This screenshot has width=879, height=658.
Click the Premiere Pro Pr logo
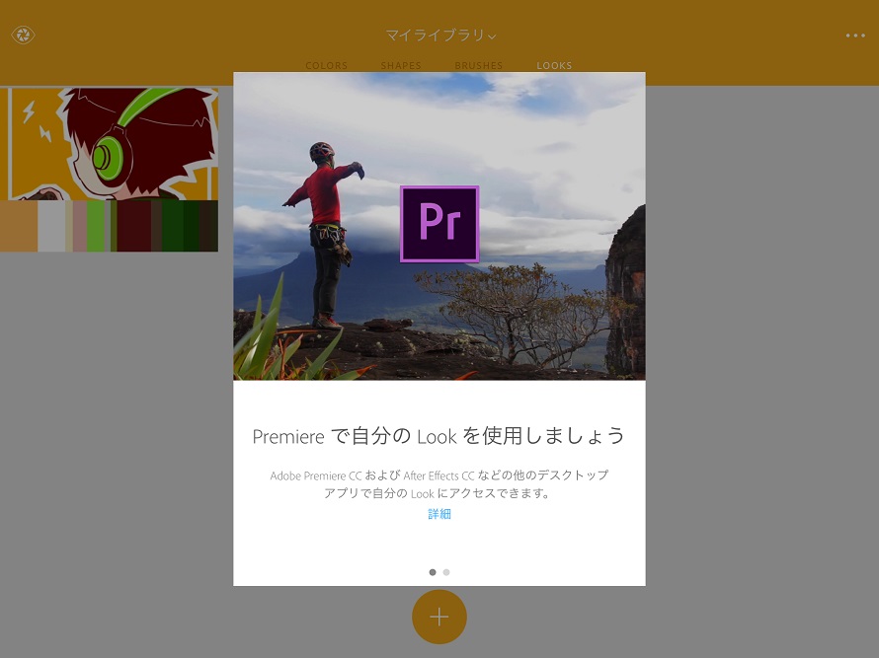[x=439, y=224]
